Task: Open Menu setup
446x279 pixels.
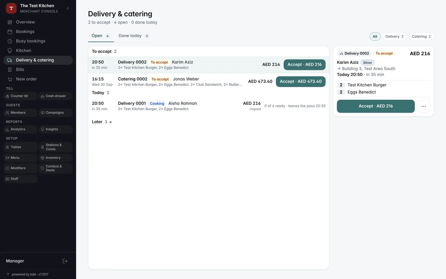Action: pyautogui.click(x=21, y=158)
